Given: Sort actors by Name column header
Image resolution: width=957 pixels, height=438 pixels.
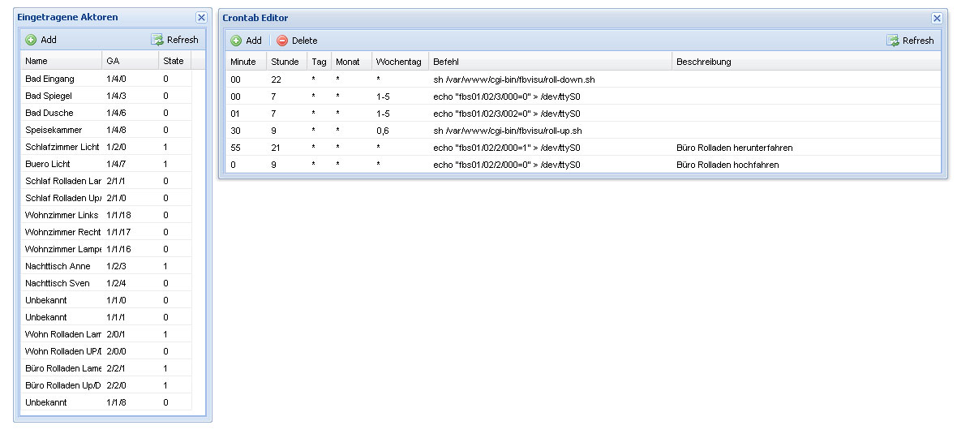Looking at the screenshot, I should (x=61, y=61).
